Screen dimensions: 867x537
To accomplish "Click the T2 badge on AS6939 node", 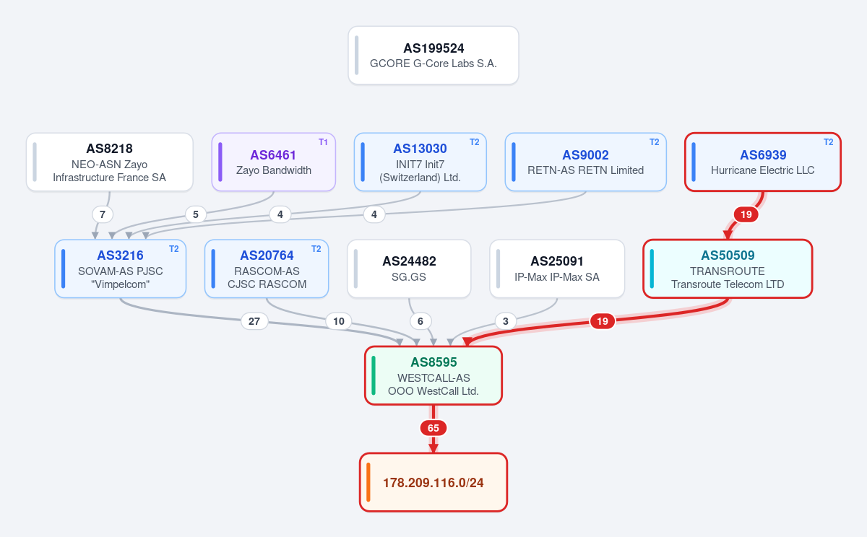I will 828,142.
